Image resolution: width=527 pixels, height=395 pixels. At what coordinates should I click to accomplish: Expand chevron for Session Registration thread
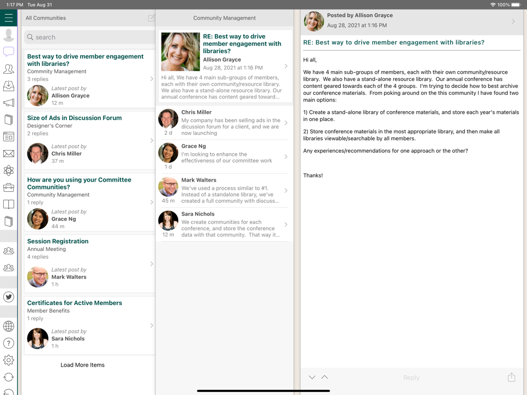(x=152, y=264)
